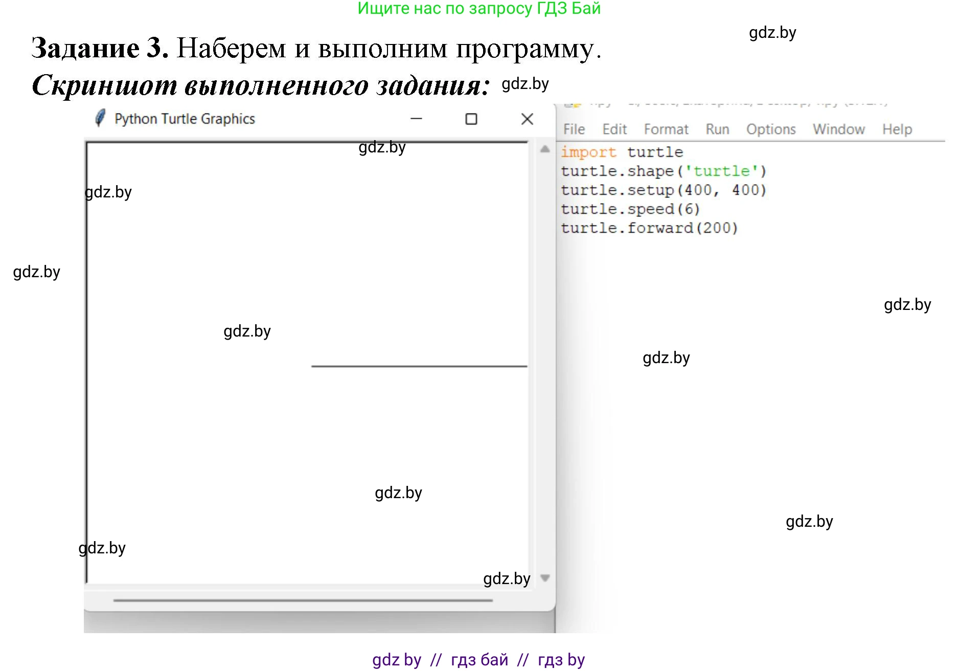Show the Options menu
Screen dimensions: 959x671
pyautogui.click(x=770, y=129)
